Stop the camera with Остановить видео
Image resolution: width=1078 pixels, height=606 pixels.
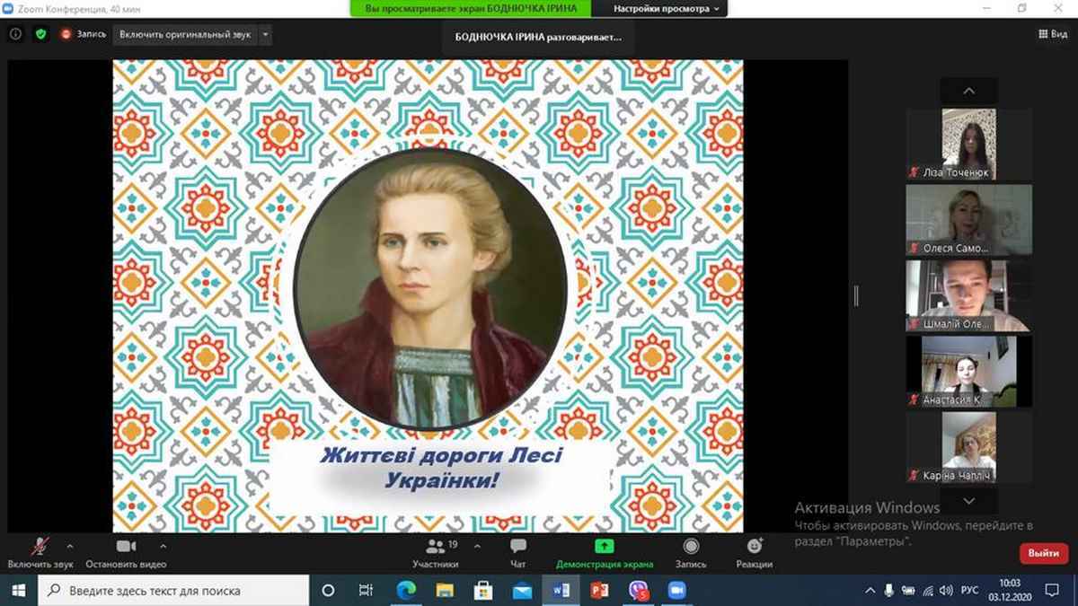tap(126, 547)
